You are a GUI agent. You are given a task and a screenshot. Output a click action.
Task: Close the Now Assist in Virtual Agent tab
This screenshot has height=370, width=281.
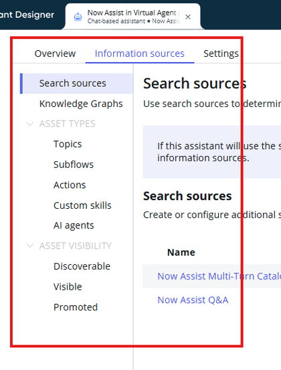pyautogui.click(x=188, y=17)
